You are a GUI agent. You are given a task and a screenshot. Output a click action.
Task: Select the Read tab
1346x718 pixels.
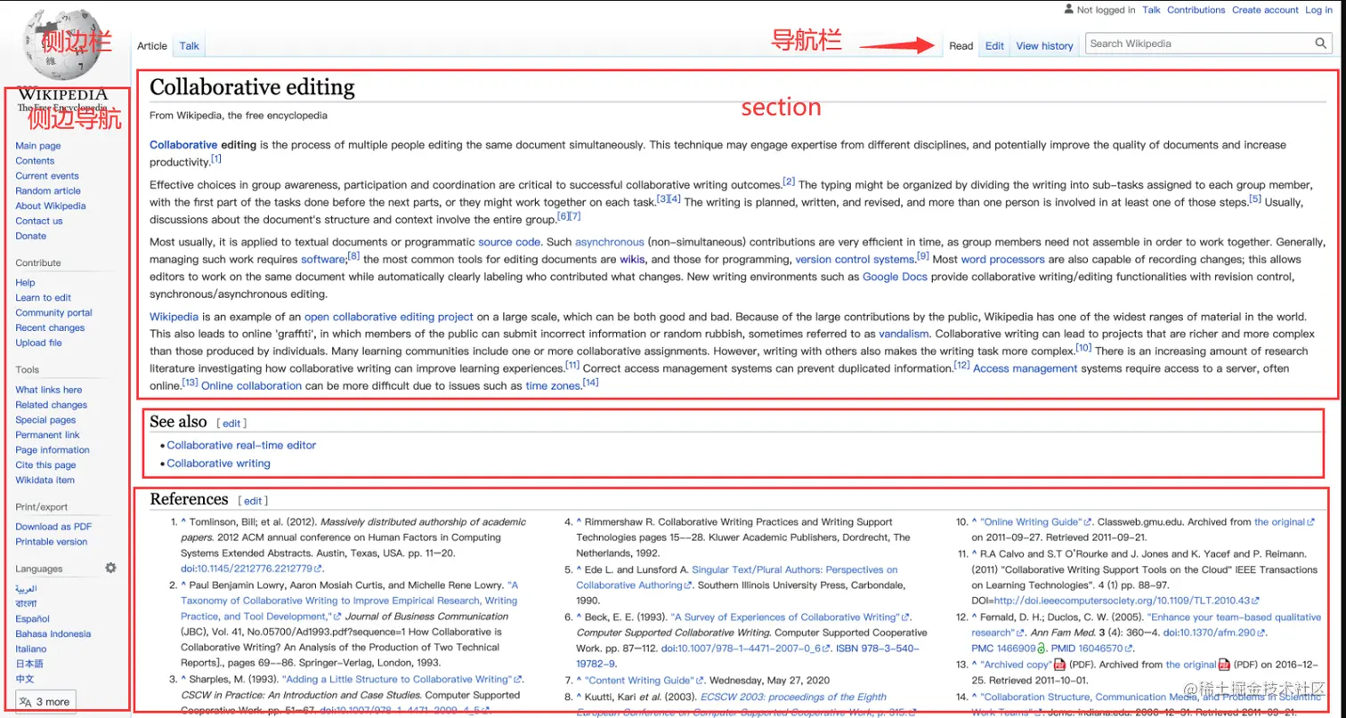pos(961,46)
